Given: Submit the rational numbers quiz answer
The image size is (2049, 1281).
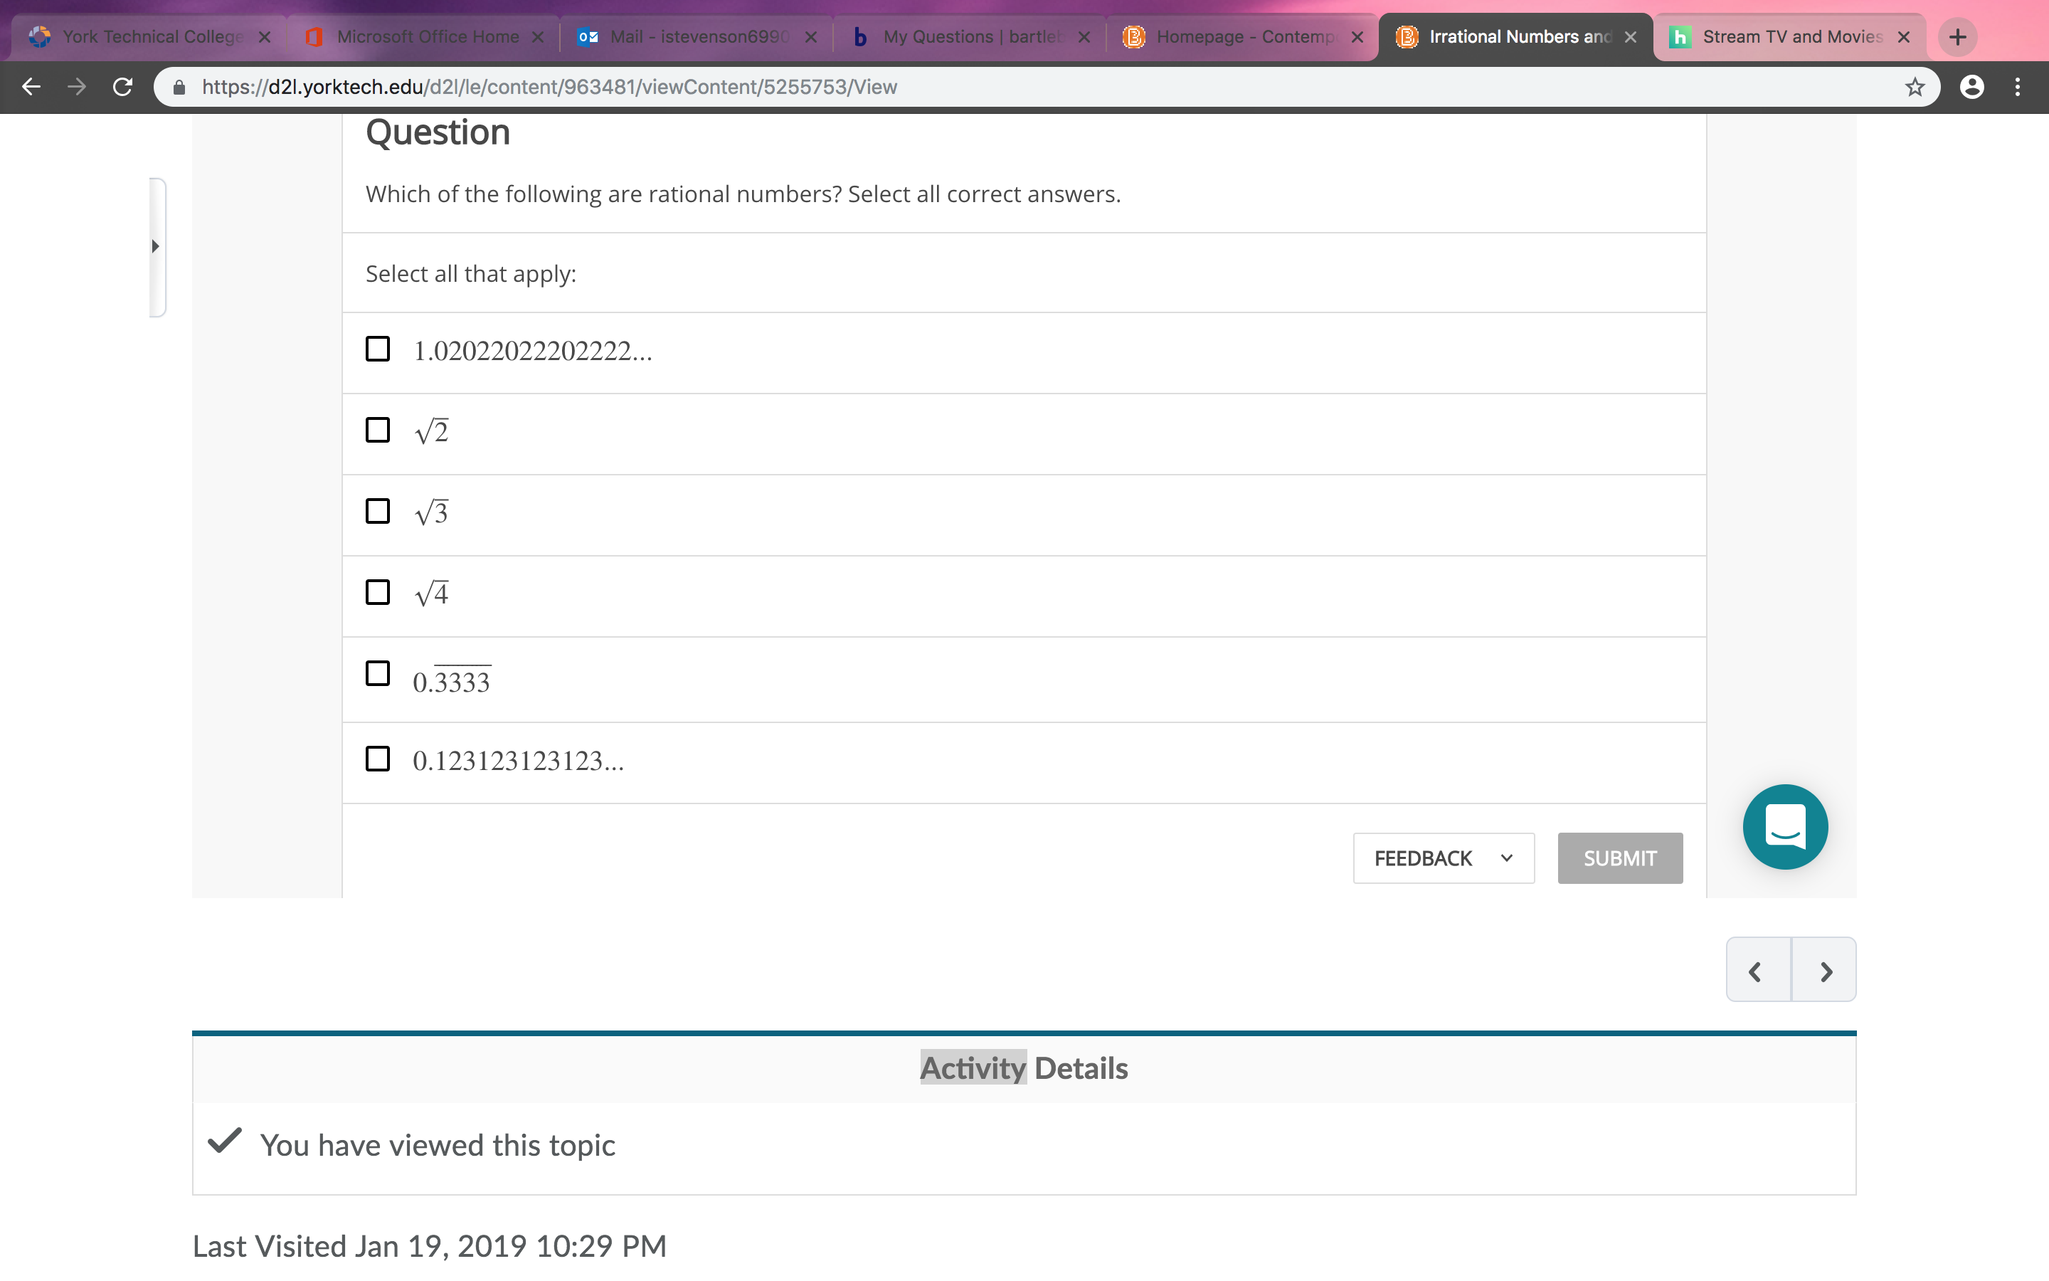Looking at the screenshot, I should click(1620, 858).
